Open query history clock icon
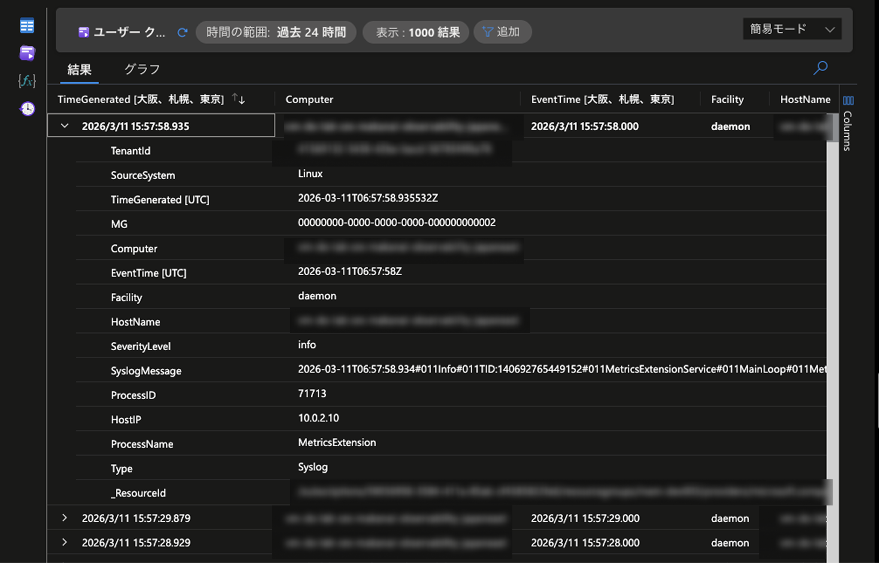The width and height of the screenshot is (879, 563). coord(27,108)
